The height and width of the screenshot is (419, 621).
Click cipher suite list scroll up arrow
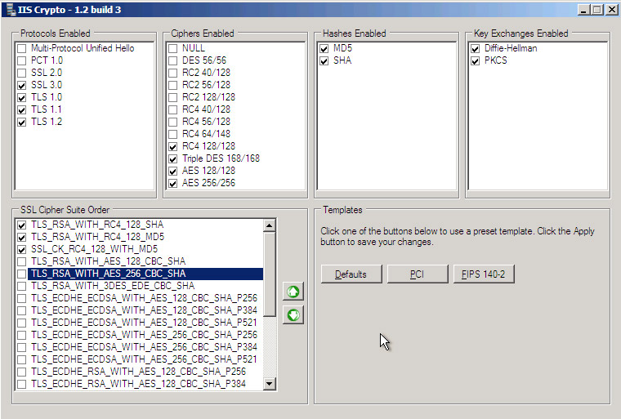pos(270,225)
